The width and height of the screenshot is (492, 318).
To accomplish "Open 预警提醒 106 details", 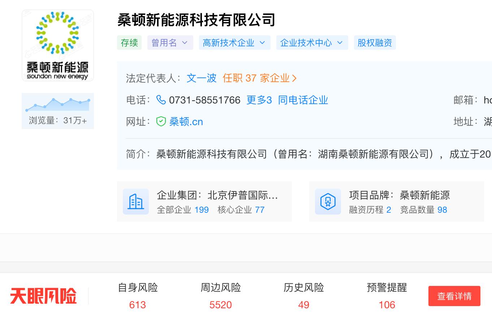I will pos(387,296).
